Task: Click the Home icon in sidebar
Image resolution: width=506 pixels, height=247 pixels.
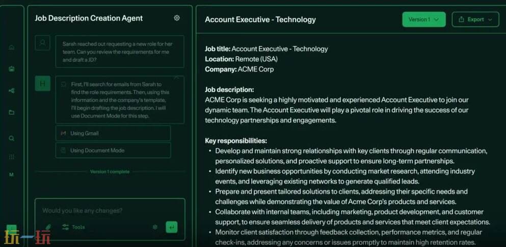Action: (12, 47)
